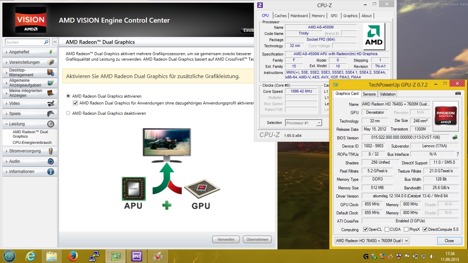Click the Informationen info icon
The width and height of the screenshot is (468, 263).
coord(51,172)
